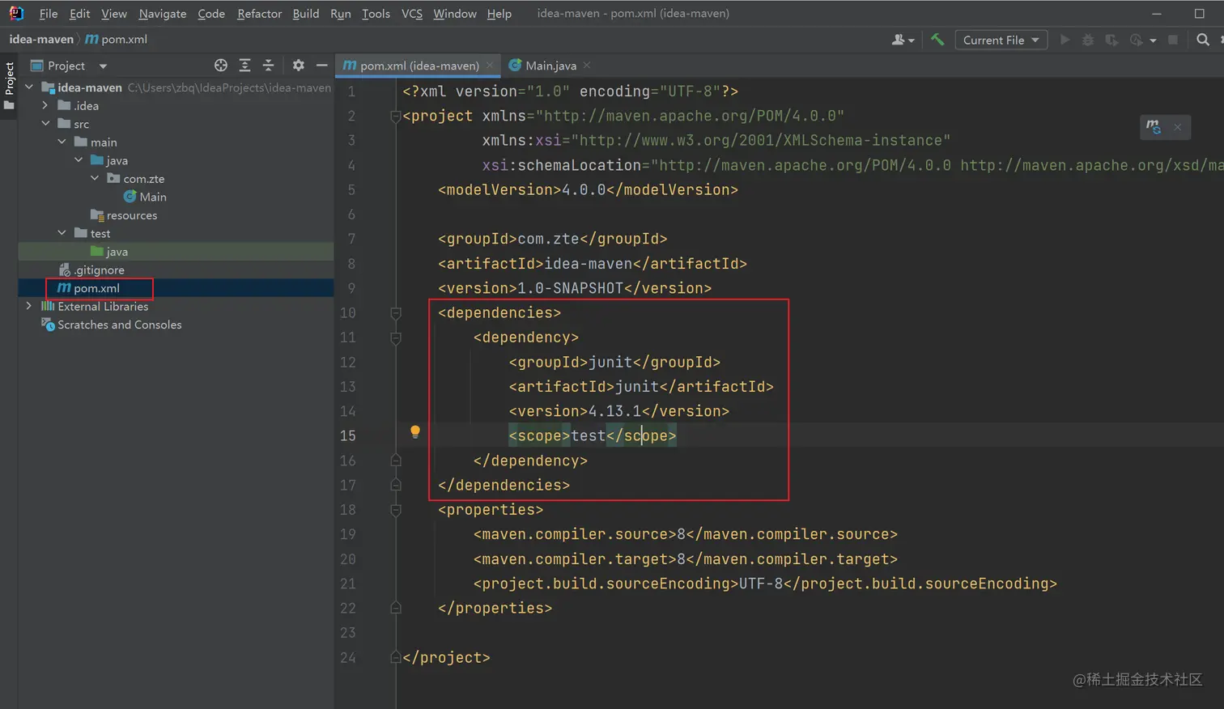Click line number 15 in the gutter
Image resolution: width=1224 pixels, height=709 pixels.
pyautogui.click(x=347, y=435)
